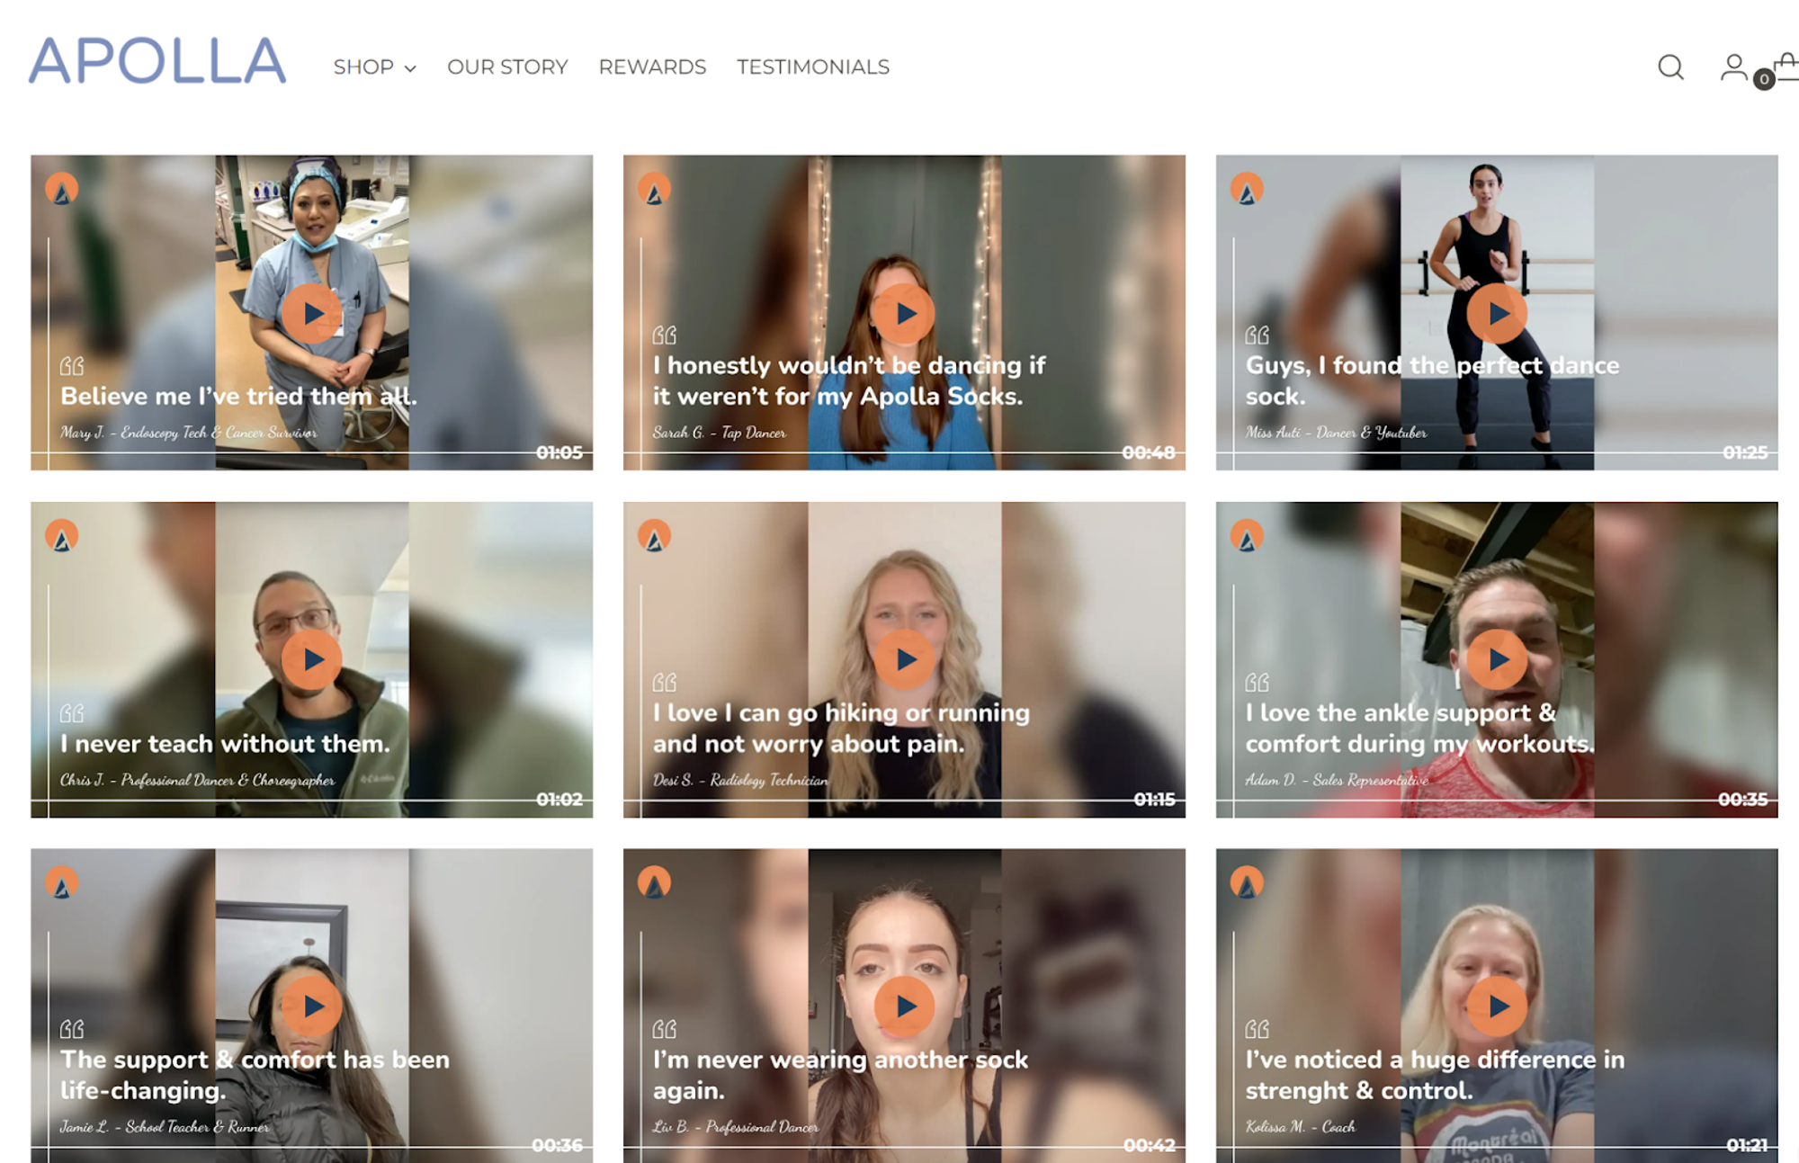
Task: Open the search magnifier icon
Action: click(1670, 67)
